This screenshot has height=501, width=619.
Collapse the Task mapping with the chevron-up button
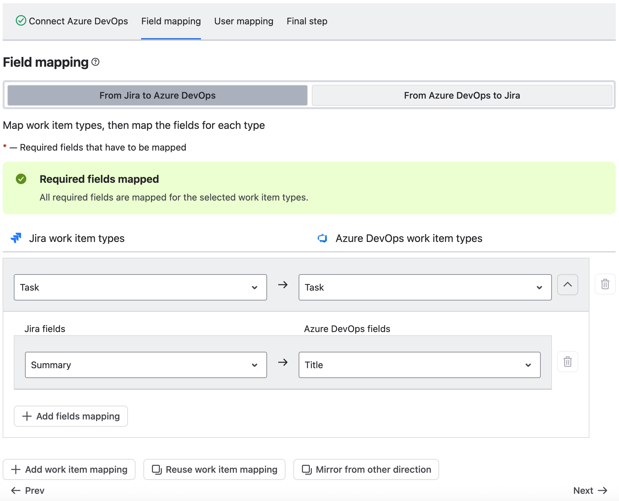pyautogui.click(x=567, y=284)
